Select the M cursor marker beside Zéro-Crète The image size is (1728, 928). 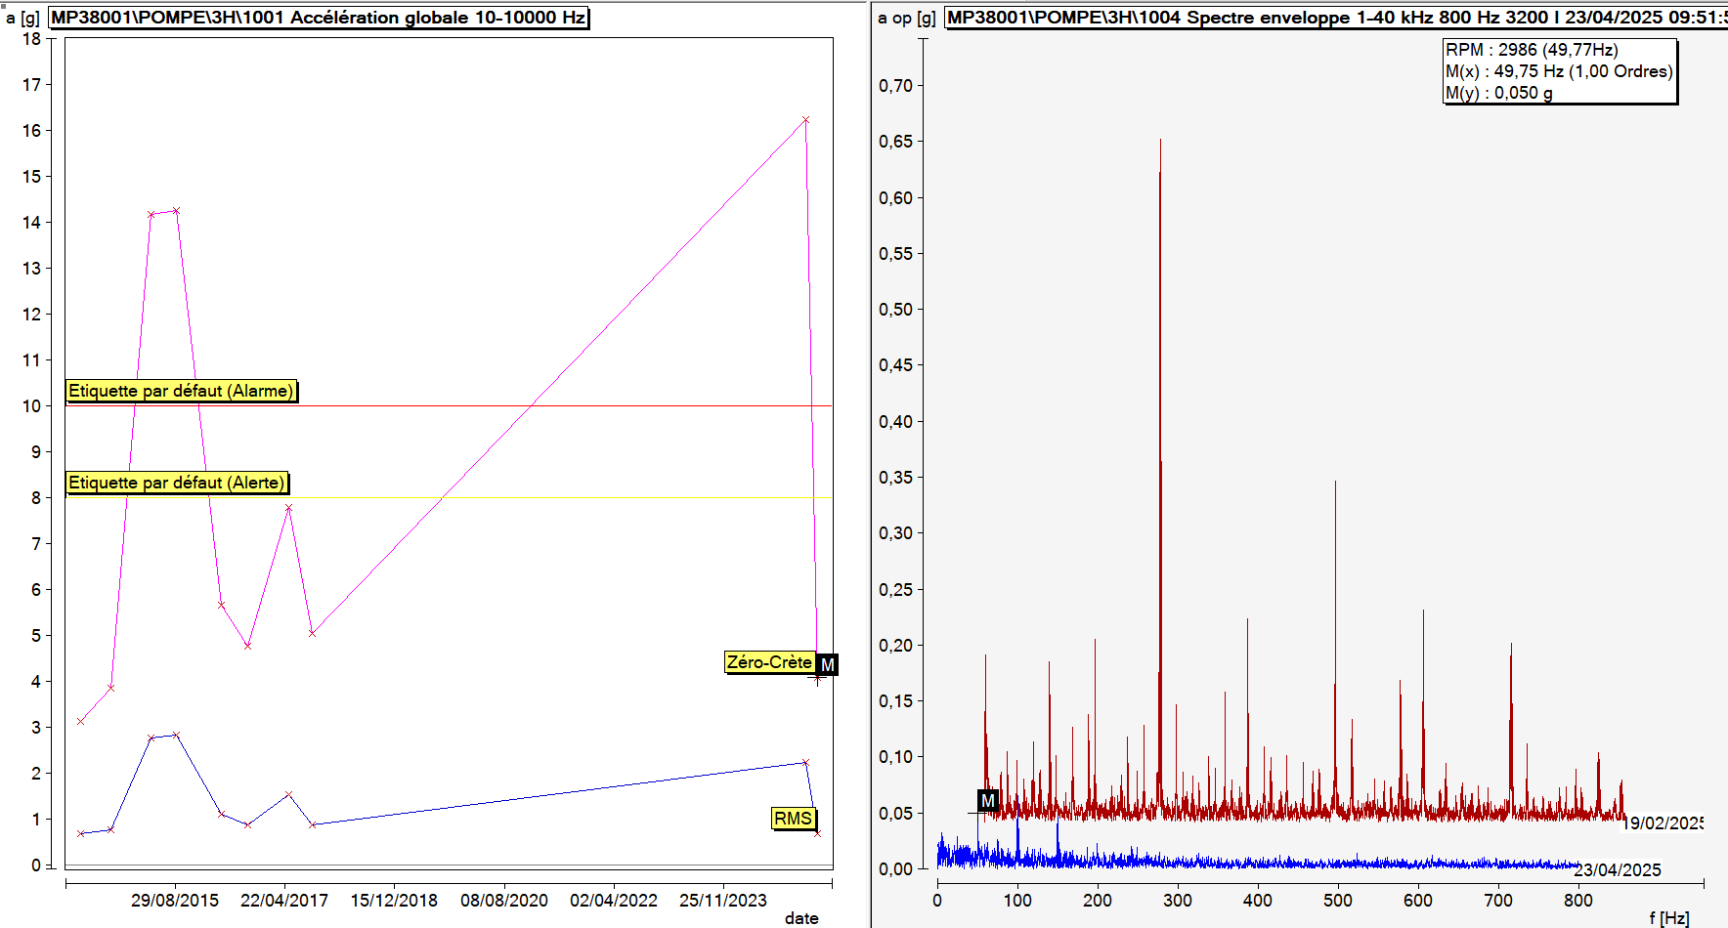point(828,664)
